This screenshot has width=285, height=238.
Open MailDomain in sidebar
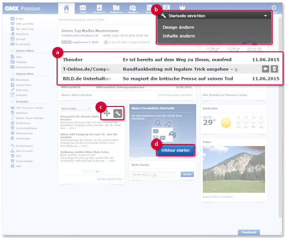click(20, 123)
